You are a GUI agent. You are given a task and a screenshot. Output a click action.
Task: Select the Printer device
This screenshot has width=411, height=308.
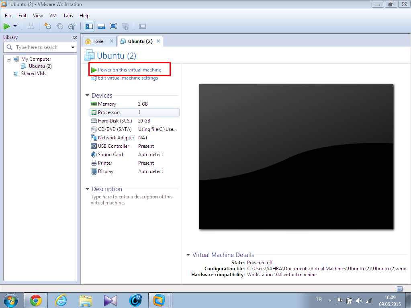click(x=135, y=163)
